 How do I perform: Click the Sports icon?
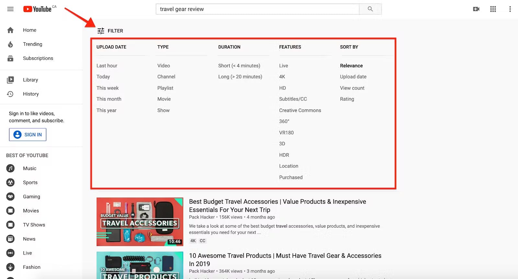tap(10, 183)
